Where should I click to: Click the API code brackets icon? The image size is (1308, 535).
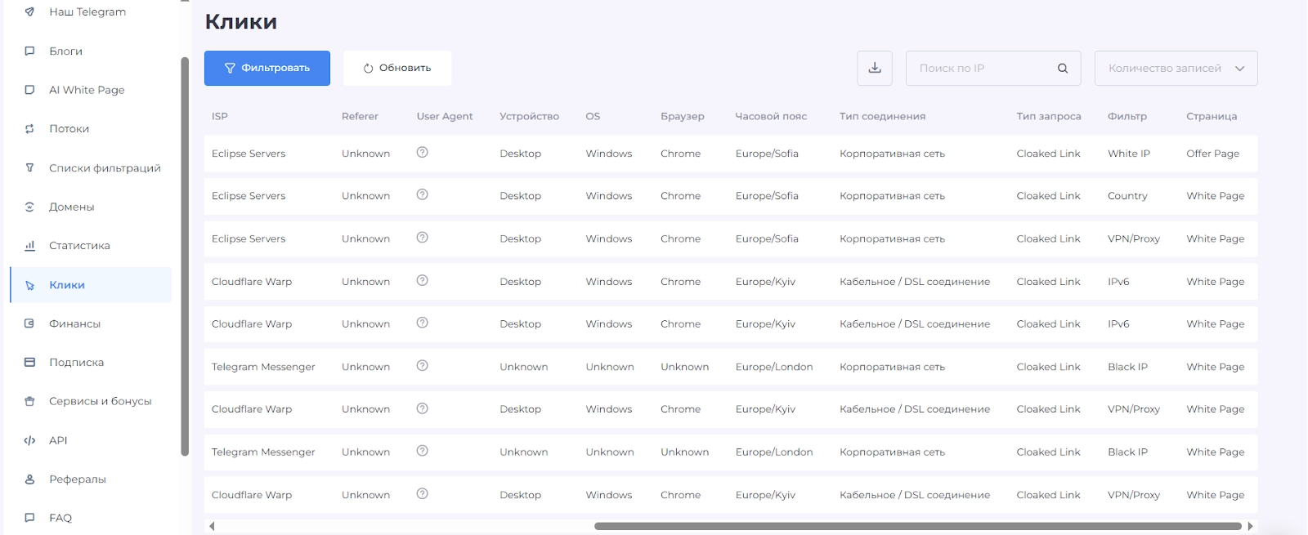pyautogui.click(x=30, y=440)
